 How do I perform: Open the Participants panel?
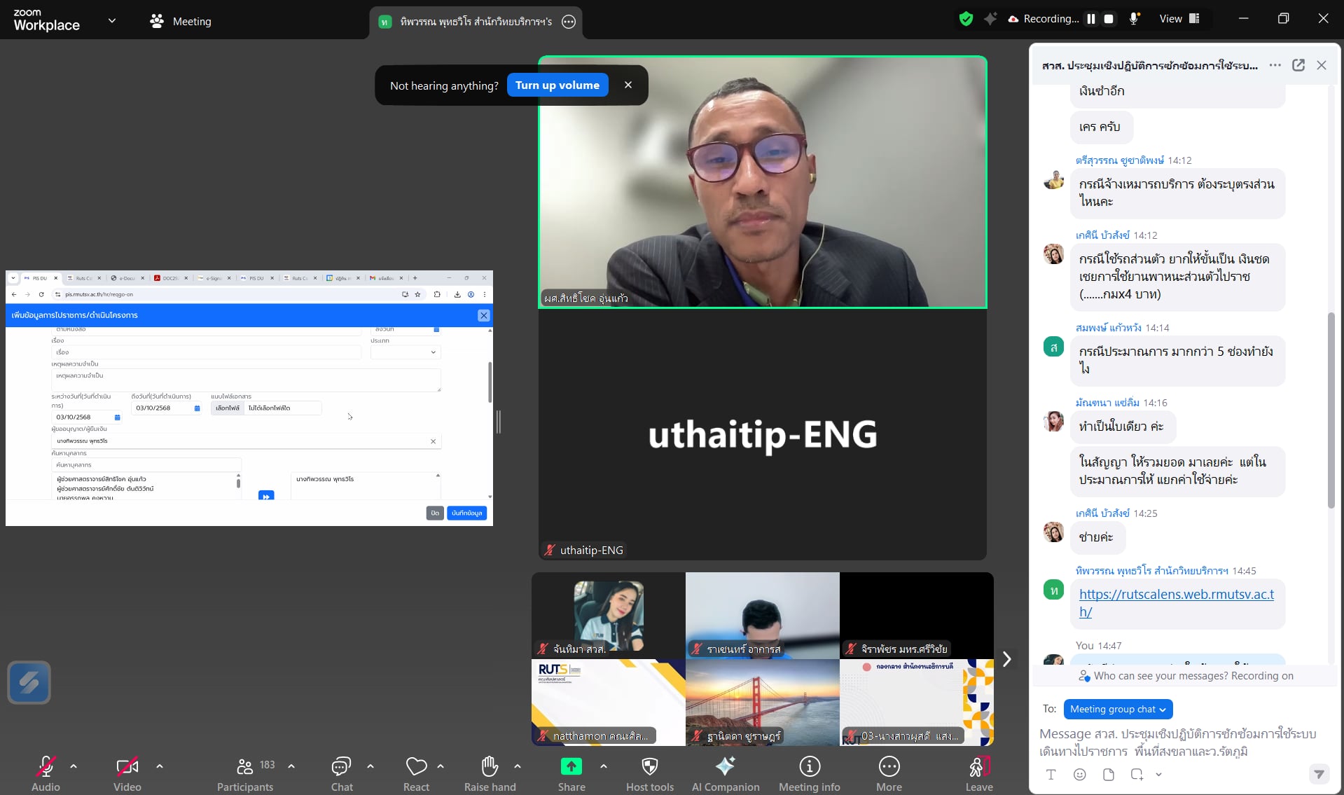tap(245, 773)
